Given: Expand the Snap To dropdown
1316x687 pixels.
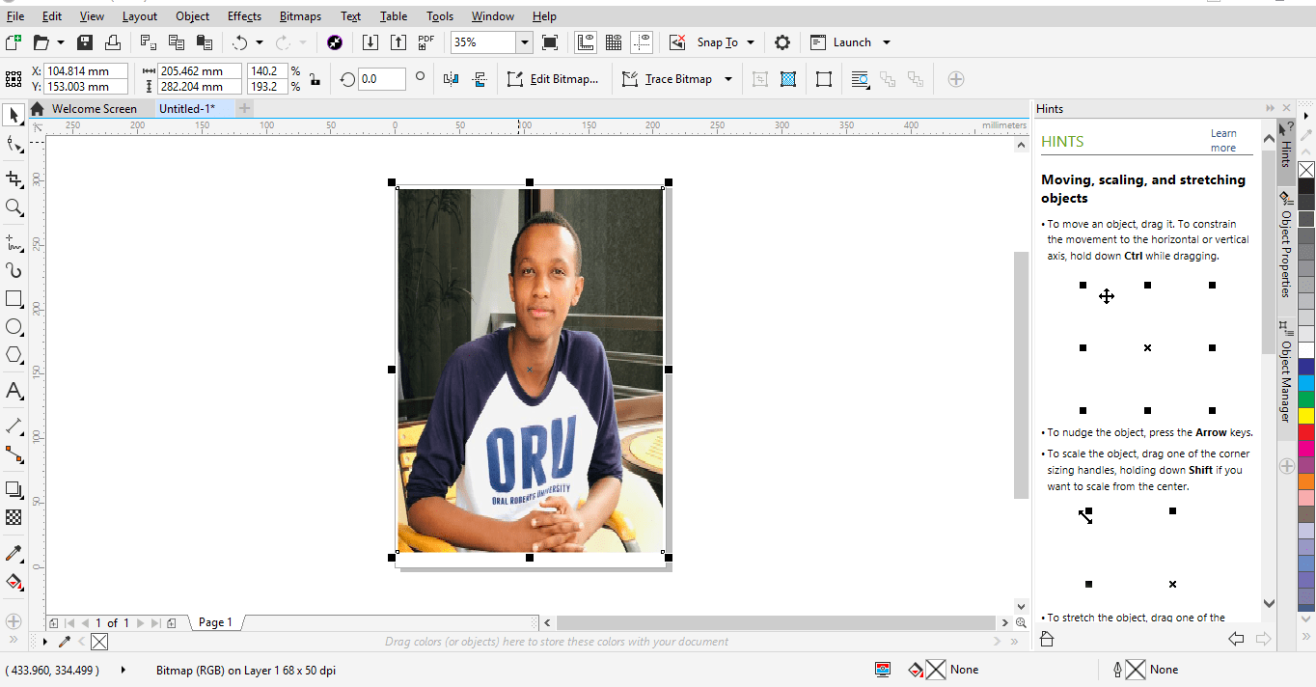Looking at the screenshot, I should click(x=751, y=42).
